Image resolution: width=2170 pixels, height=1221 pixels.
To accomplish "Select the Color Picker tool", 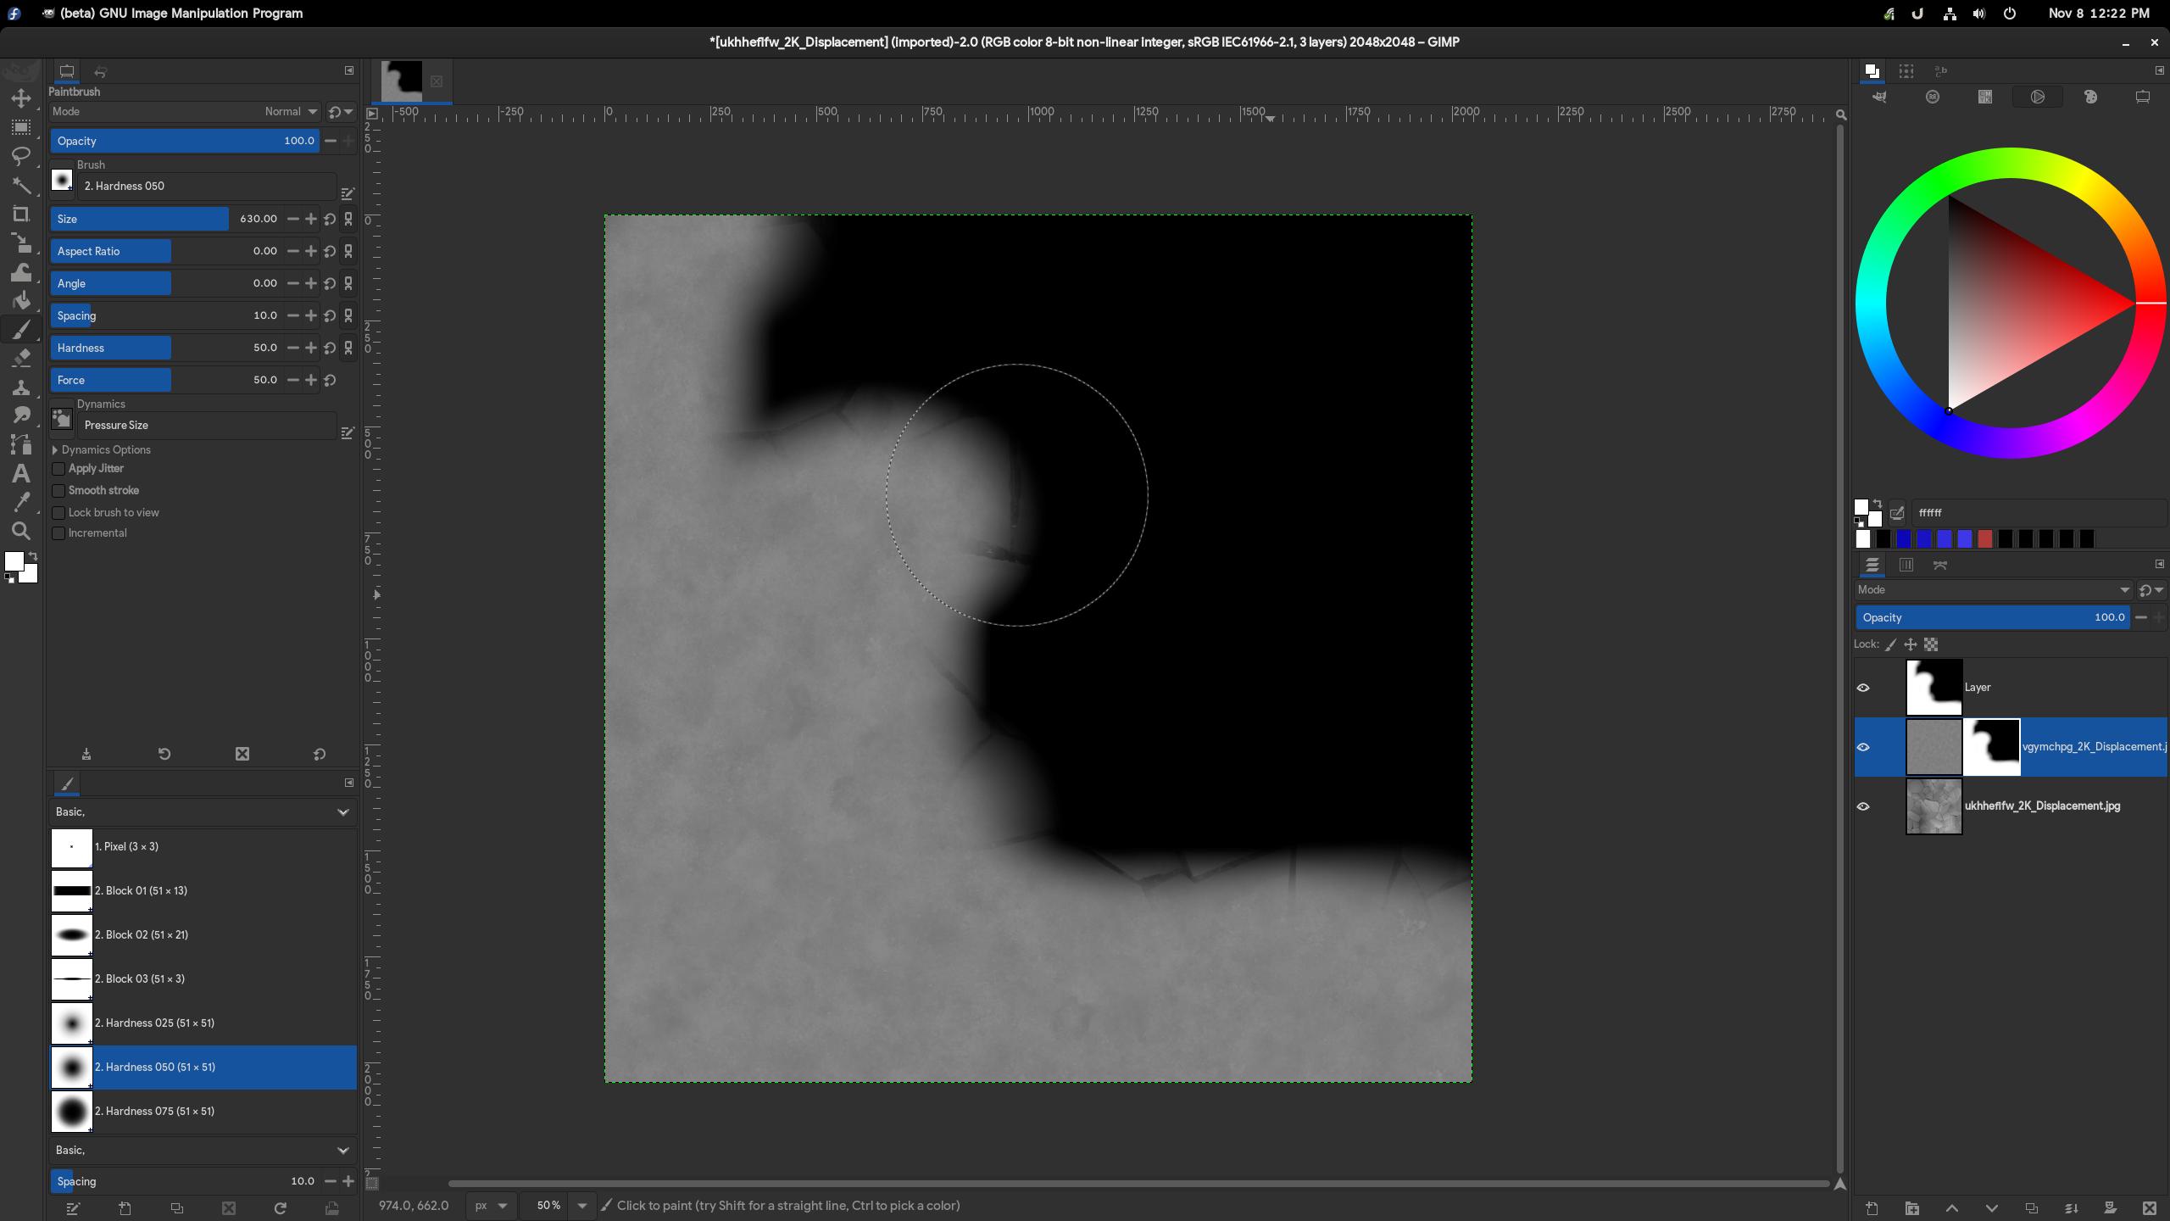I will pyautogui.click(x=21, y=502).
